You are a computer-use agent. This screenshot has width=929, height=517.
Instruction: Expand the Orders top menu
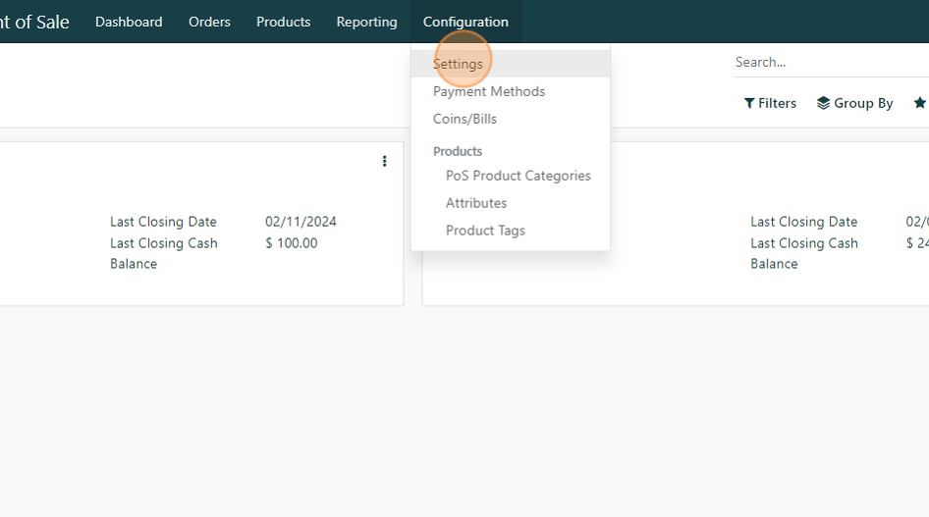click(209, 22)
